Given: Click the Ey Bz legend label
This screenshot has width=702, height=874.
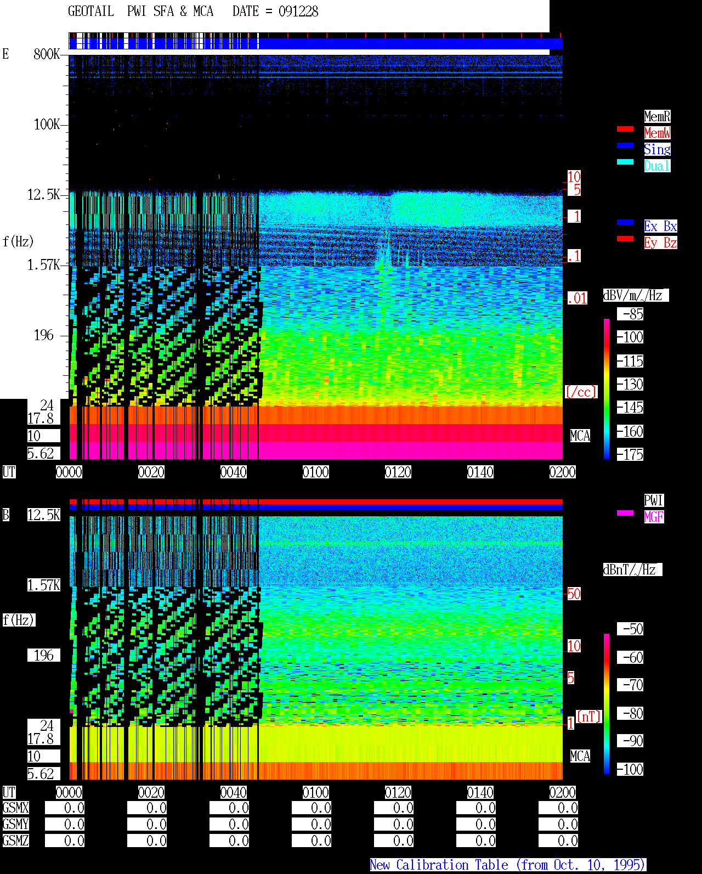Looking at the screenshot, I should [x=660, y=243].
